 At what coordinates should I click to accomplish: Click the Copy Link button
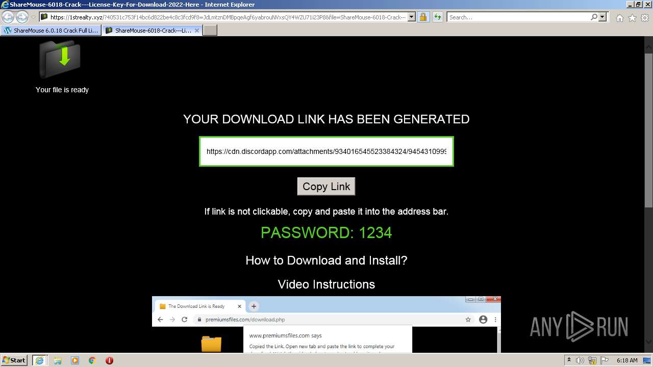[x=326, y=187]
